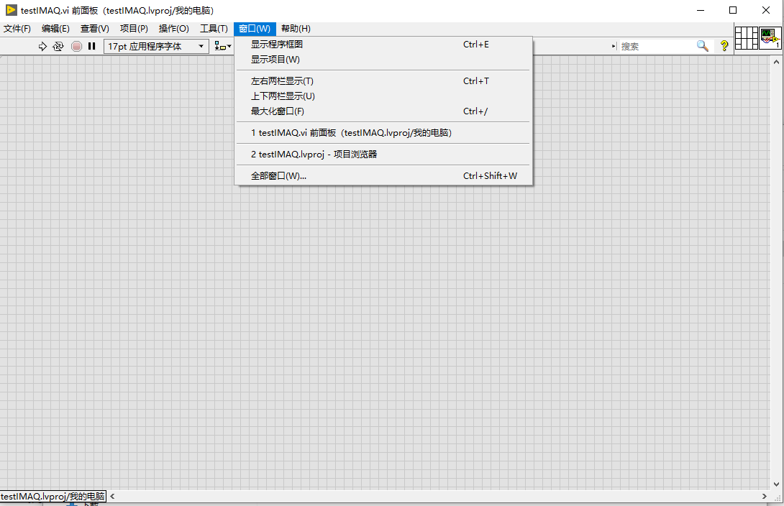
Task: Open the 文件(F) menu
Action: 17,29
